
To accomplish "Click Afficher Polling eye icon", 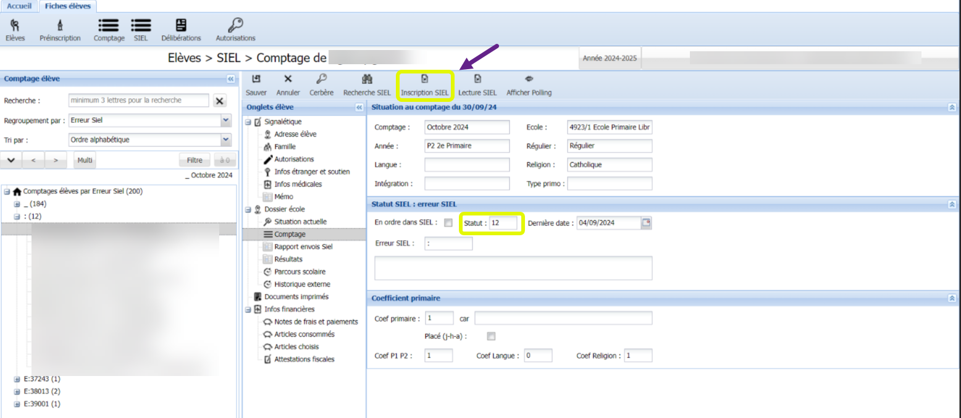I will 529,79.
